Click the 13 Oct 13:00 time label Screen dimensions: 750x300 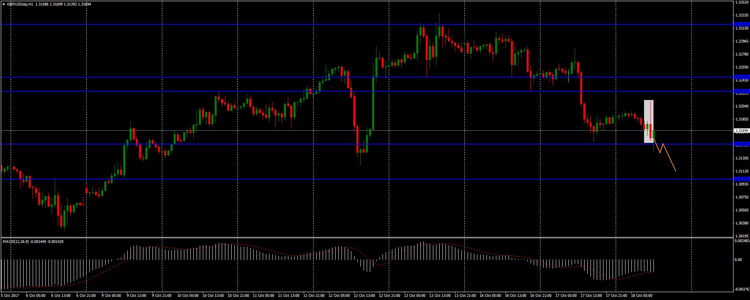440,295
